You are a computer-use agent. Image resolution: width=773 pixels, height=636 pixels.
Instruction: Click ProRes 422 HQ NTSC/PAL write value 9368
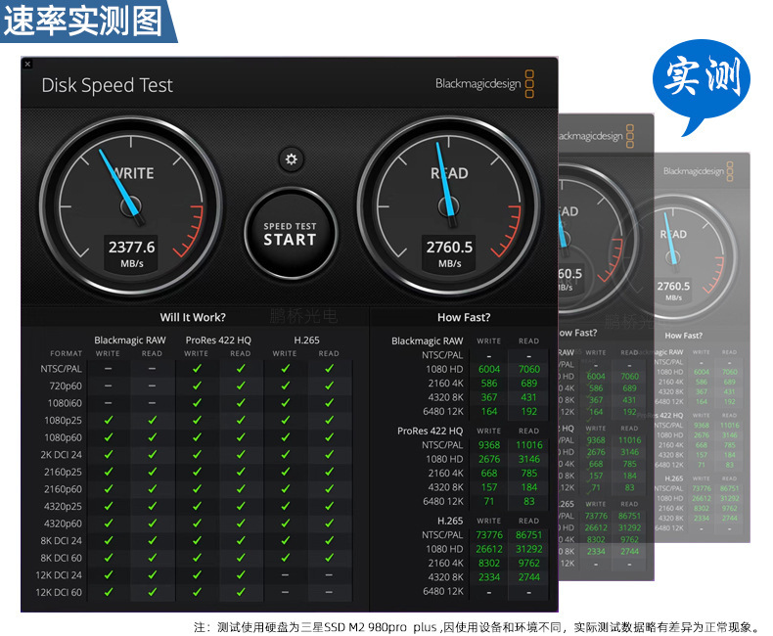pyautogui.click(x=489, y=445)
